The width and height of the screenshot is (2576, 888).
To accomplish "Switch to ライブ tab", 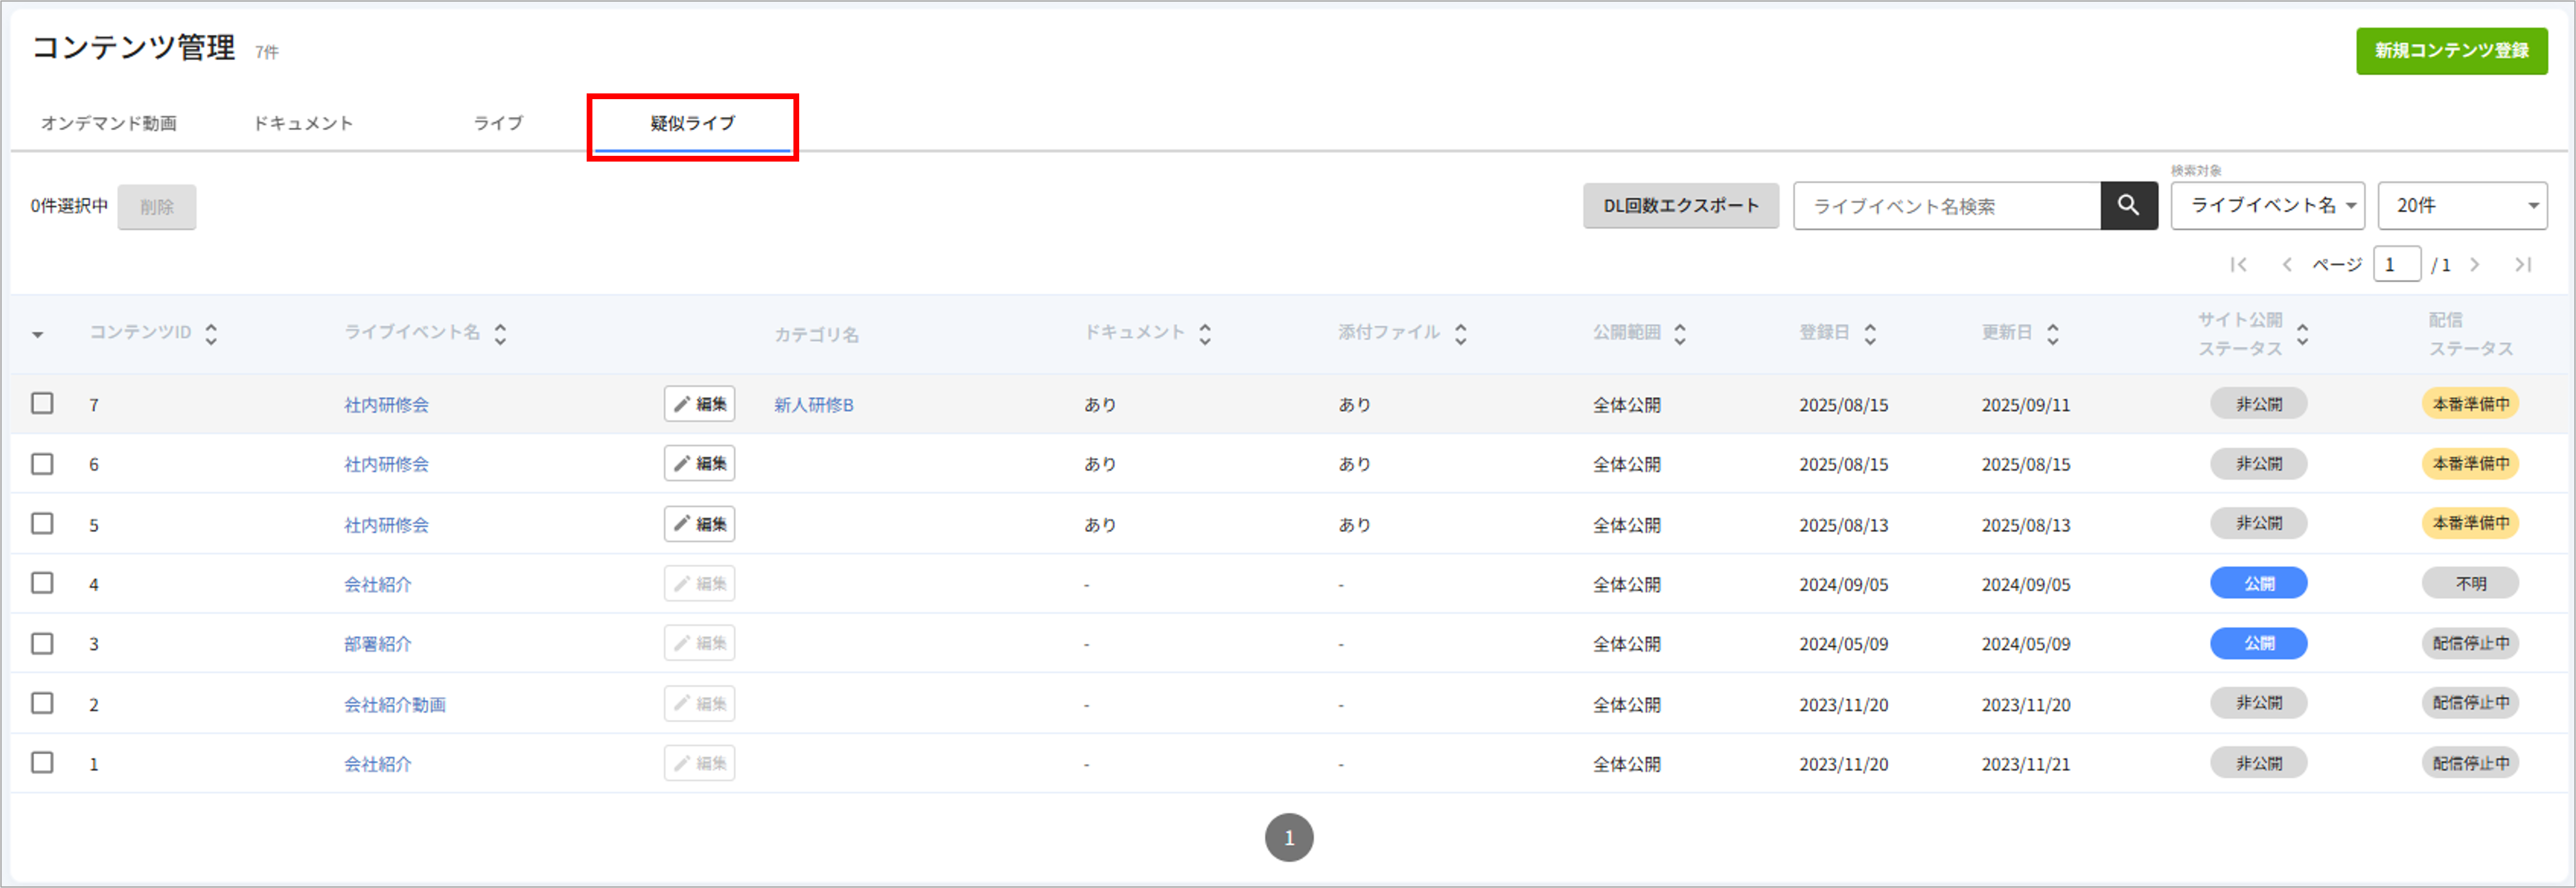I will [498, 123].
